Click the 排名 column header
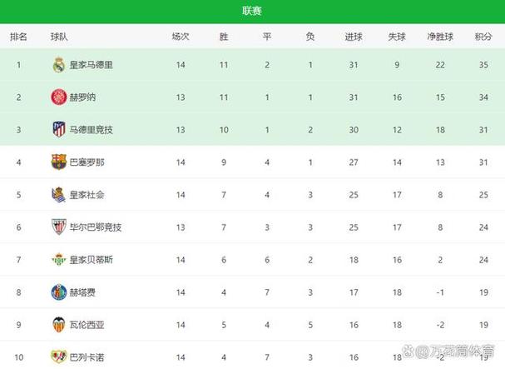The height and width of the screenshot is (369, 505). (18, 37)
